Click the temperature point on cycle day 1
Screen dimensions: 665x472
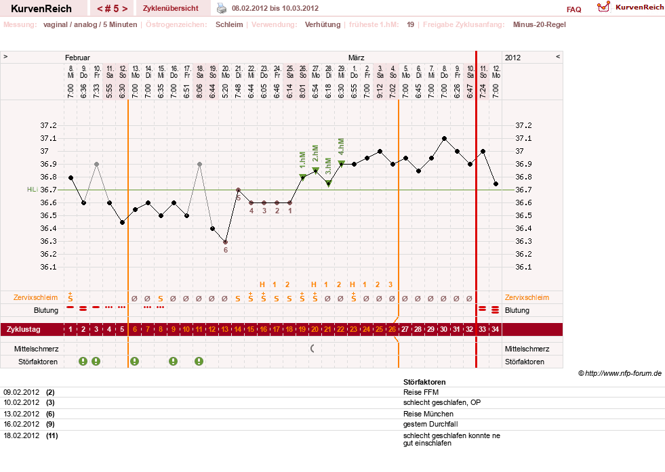[x=70, y=178]
